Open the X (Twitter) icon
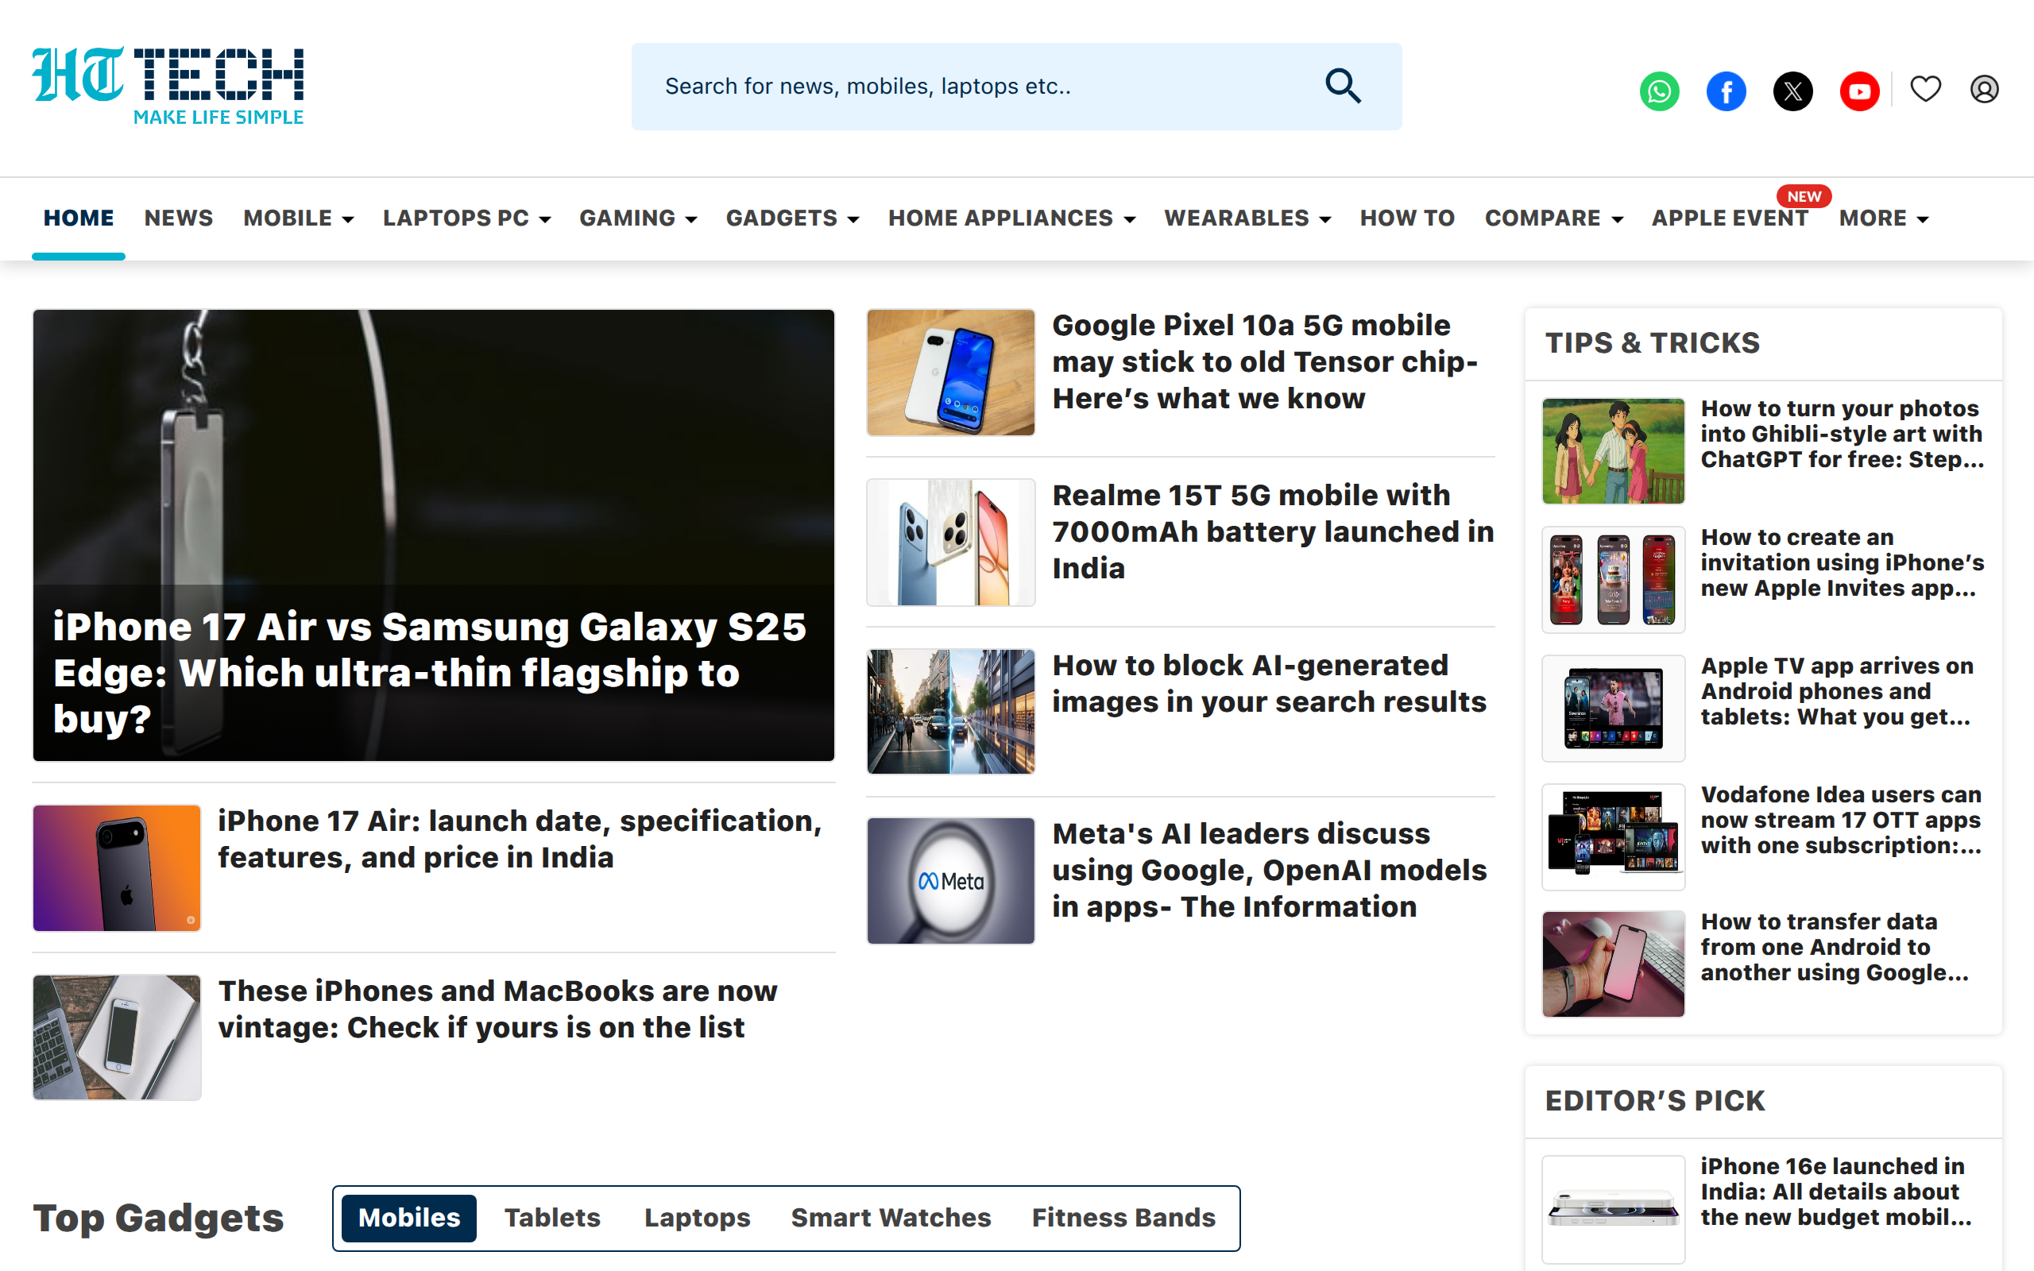Viewport: 2034px width, 1271px height. coord(1792,91)
